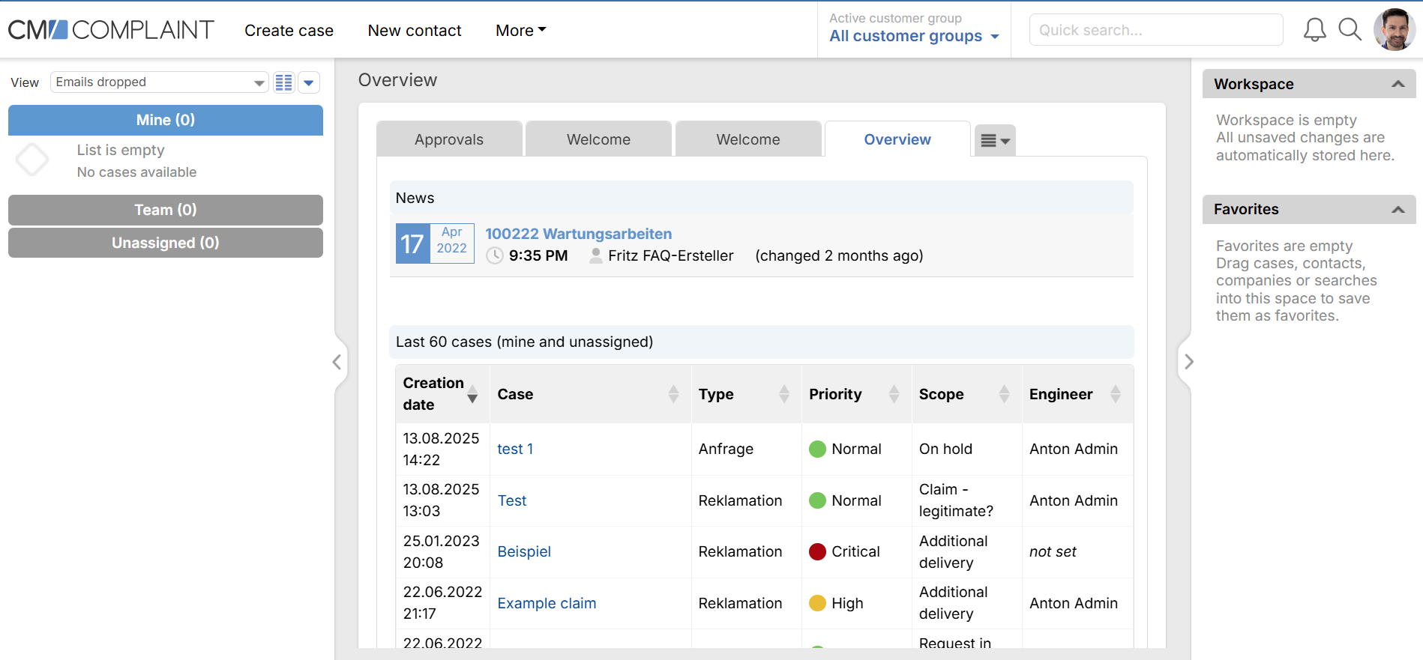Open the notifications bell icon
1423x660 pixels.
(x=1314, y=30)
